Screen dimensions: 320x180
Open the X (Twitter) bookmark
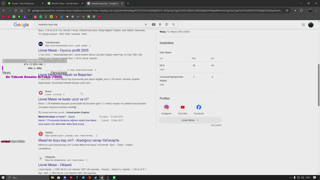[x=30, y=17]
